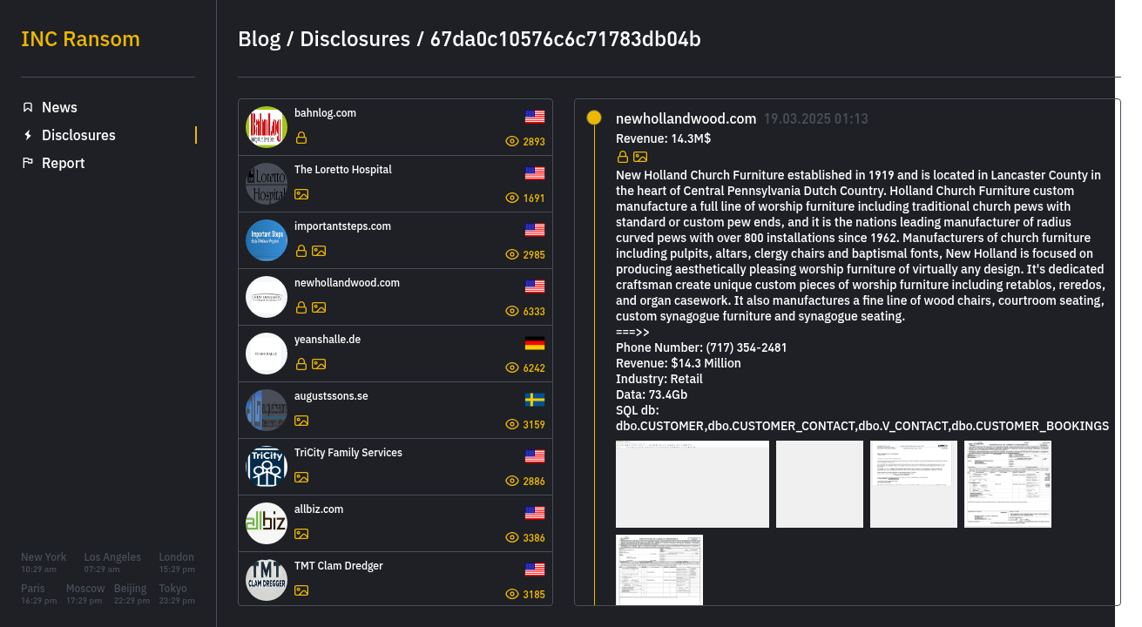Click the newhollandwood.com detail title
The height and width of the screenshot is (627, 1142).
pyautogui.click(x=686, y=118)
